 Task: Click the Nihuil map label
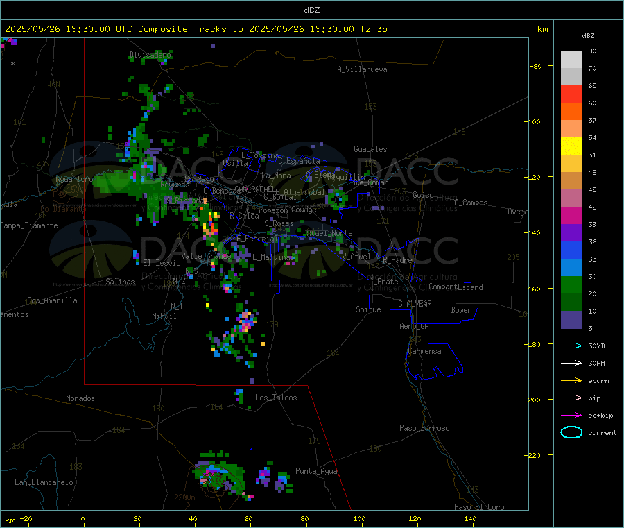tap(164, 316)
